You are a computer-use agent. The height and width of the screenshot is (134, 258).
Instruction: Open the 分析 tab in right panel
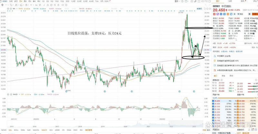(230, 1)
